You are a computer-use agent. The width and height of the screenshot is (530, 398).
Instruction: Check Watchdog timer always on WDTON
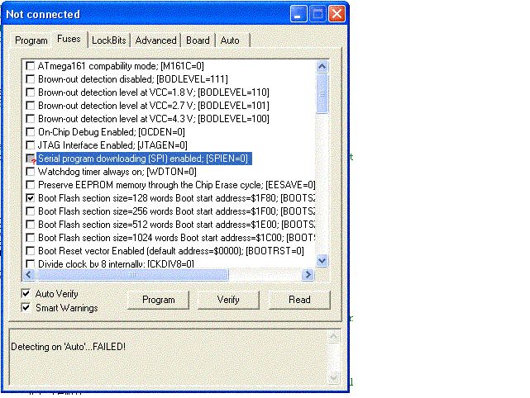point(31,172)
